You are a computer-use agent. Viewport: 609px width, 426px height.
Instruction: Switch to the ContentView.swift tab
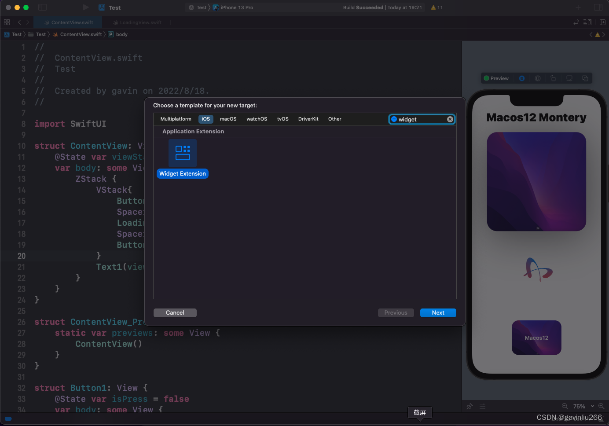coord(69,22)
